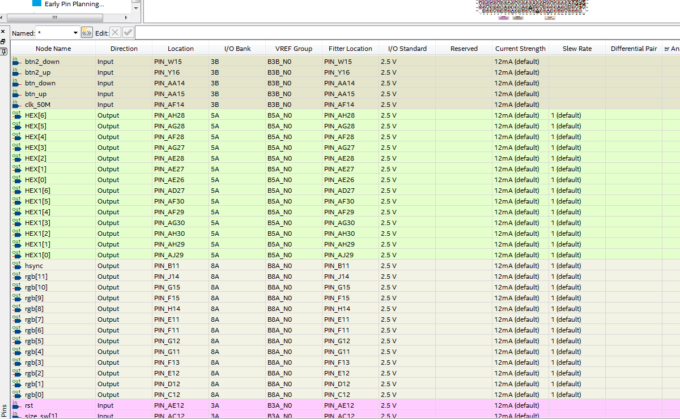Screen dimensions: 680x419
Task: Open Early Pin Planning task
Action: [74, 4]
